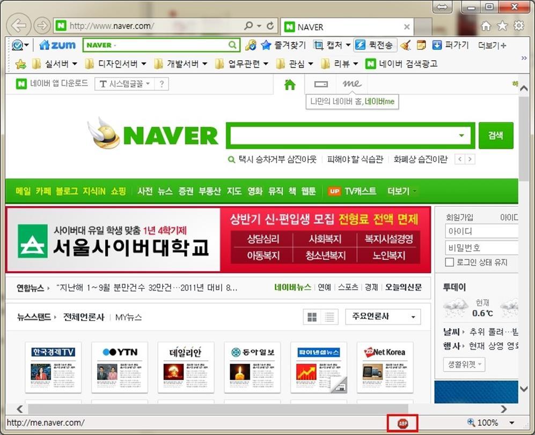Open the 카페 menu item
Screen dimensions: 535x435
pos(43,191)
